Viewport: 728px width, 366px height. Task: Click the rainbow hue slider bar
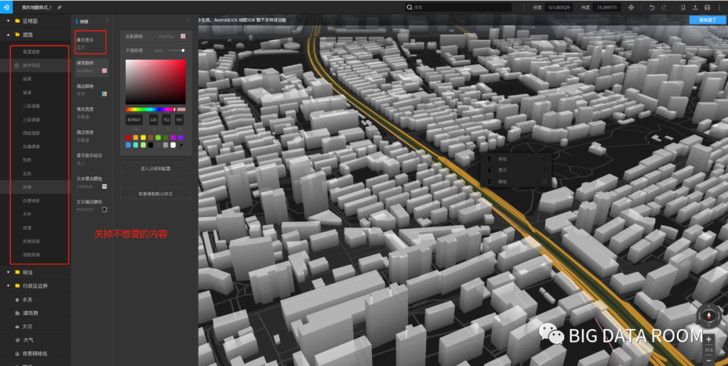(x=150, y=109)
